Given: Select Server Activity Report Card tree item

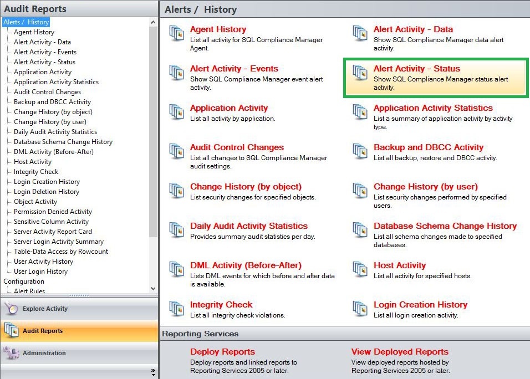Looking at the screenshot, I should pos(53,232).
